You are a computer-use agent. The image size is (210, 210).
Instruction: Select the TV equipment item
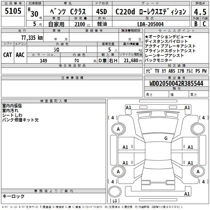click(157, 71)
